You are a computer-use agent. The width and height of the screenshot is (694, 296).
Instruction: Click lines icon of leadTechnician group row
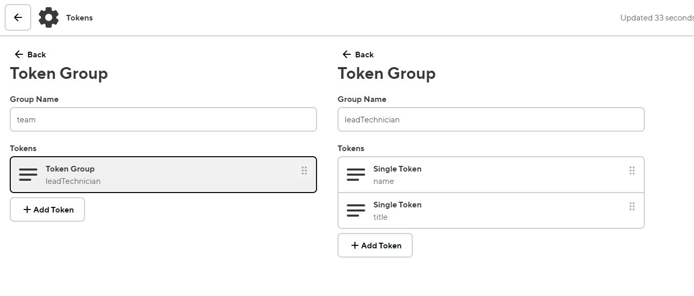pyautogui.click(x=28, y=175)
